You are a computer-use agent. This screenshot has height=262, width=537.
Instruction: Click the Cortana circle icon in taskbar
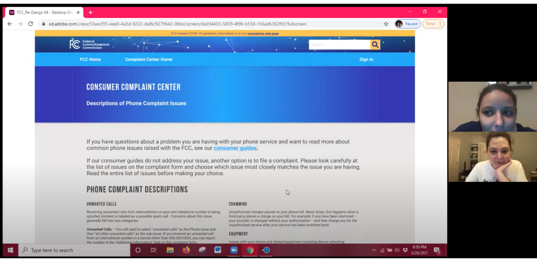click(x=138, y=250)
